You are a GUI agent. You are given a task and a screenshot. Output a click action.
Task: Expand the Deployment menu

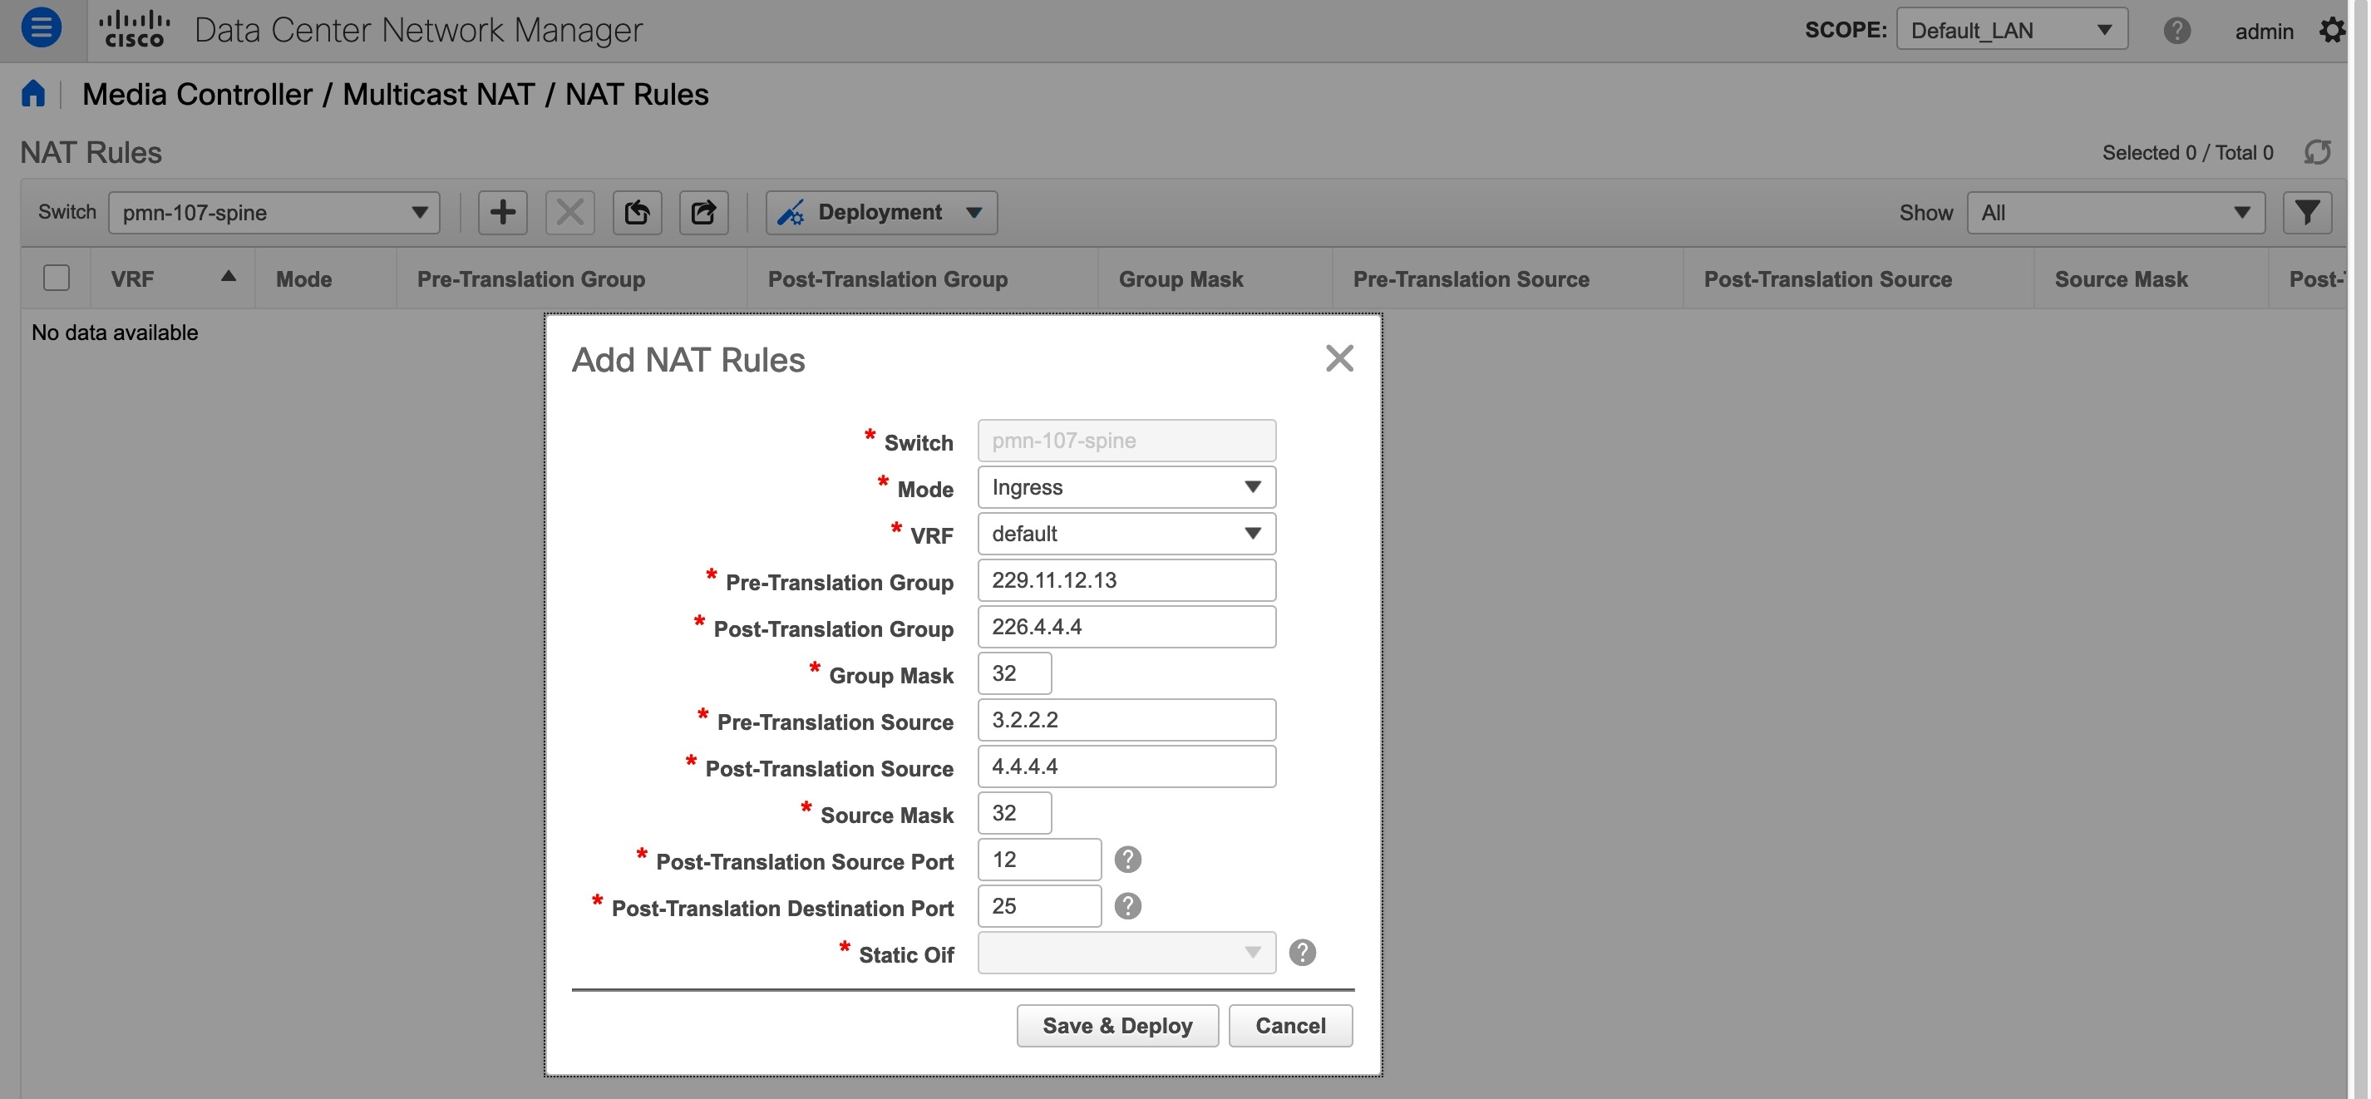(881, 213)
